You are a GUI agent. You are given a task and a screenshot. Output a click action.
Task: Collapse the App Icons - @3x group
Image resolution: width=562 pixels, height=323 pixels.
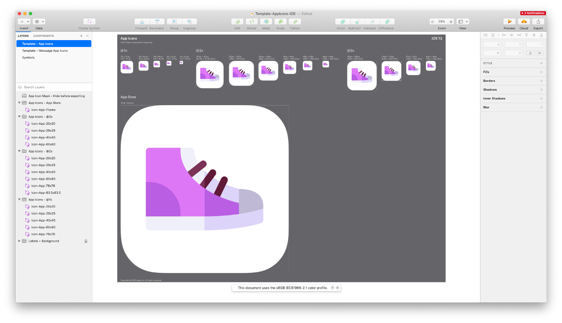click(x=19, y=117)
